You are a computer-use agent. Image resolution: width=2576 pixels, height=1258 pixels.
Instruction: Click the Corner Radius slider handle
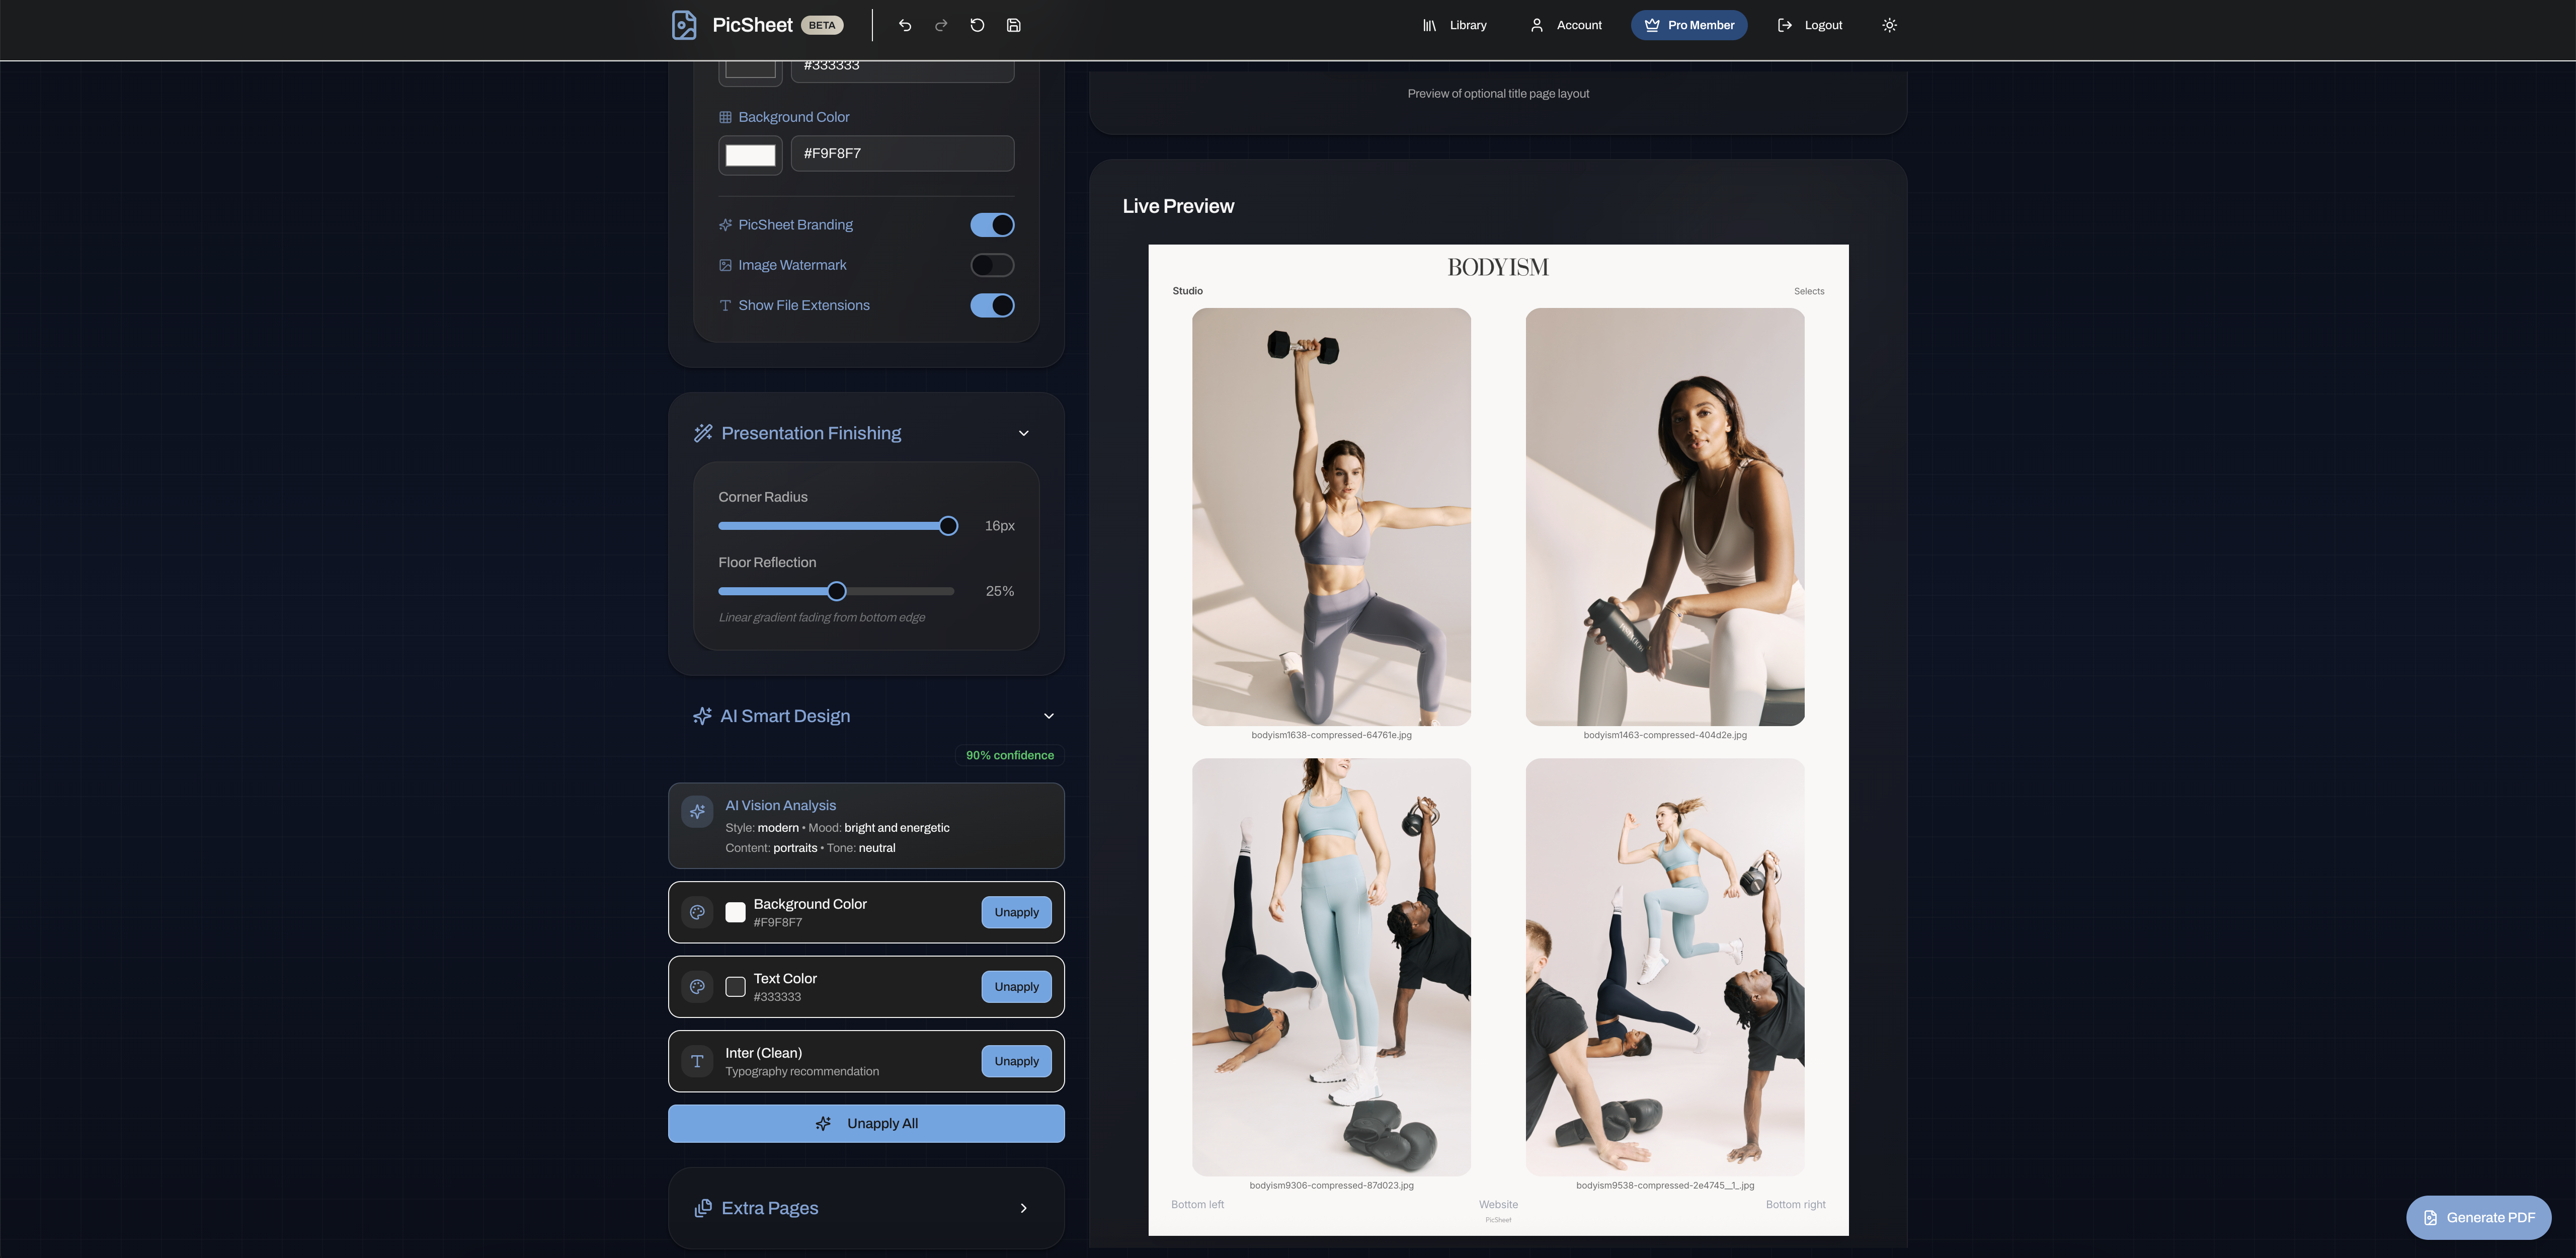pos(948,526)
